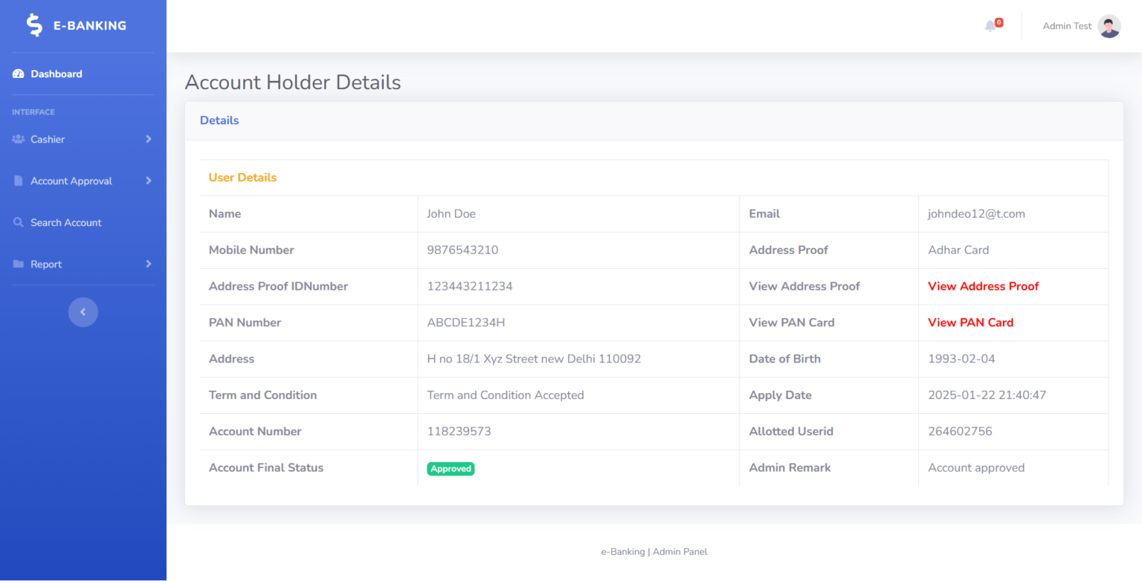
Task: Open the Admin Test user dropdown
Action: [x=1067, y=26]
